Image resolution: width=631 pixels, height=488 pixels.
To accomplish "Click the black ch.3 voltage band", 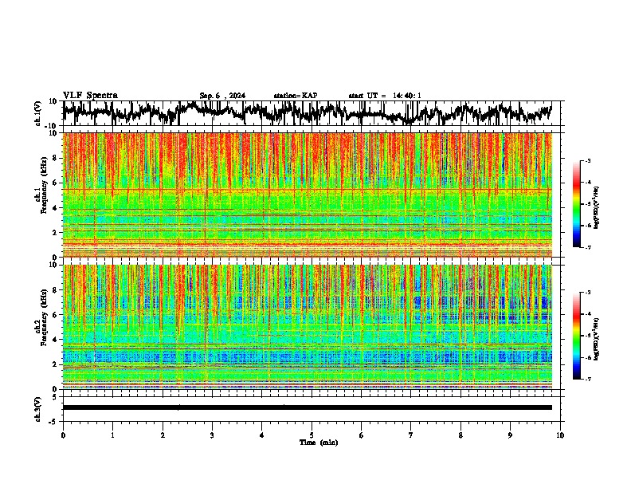I will coord(307,407).
